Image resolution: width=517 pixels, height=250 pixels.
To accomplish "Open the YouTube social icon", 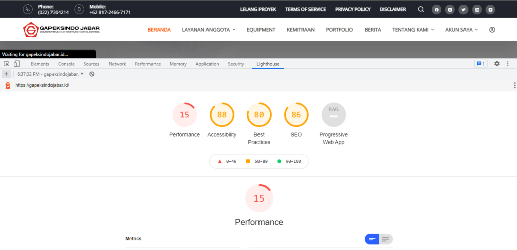I will coord(491,10).
